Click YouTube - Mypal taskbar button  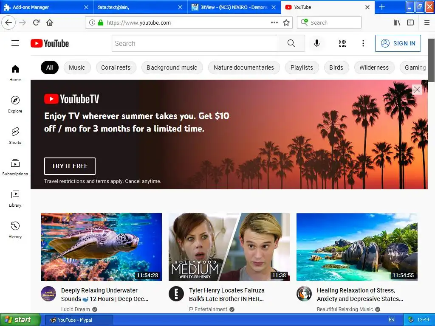(79, 320)
